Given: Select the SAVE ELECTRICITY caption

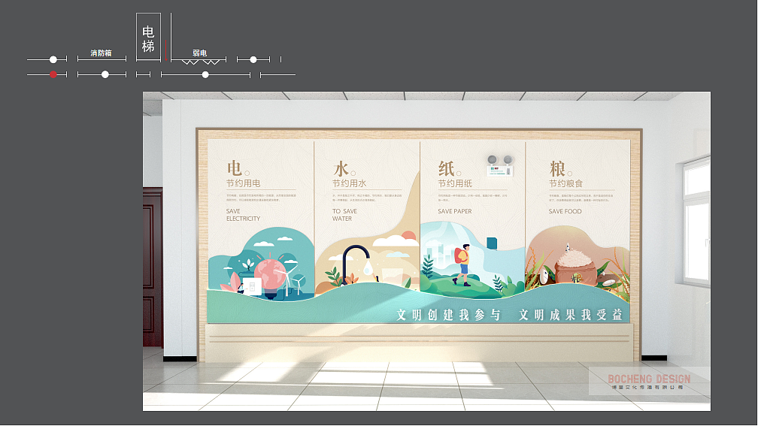Looking at the screenshot, I should (x=243, y=215).
